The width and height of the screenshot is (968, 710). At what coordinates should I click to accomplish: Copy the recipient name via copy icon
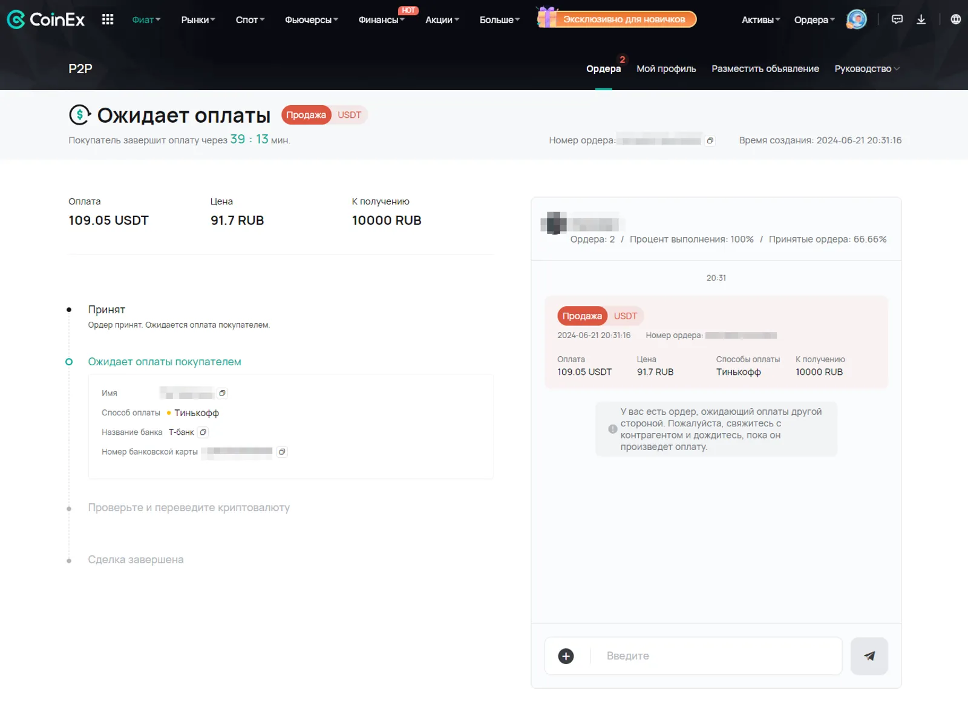pos(223,393)
